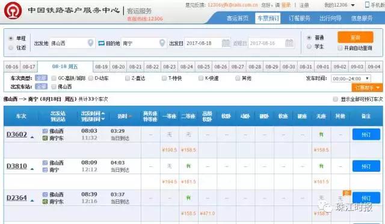Click terminal station icon for D3602 南宁东
This screenshot has height=224, width=385.
pos(45,138)
